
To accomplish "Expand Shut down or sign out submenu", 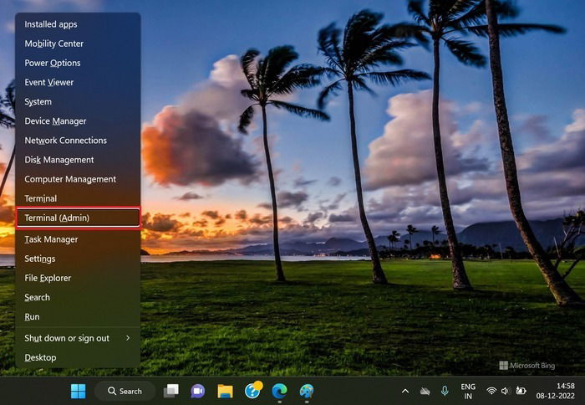I will coord(78,339).
